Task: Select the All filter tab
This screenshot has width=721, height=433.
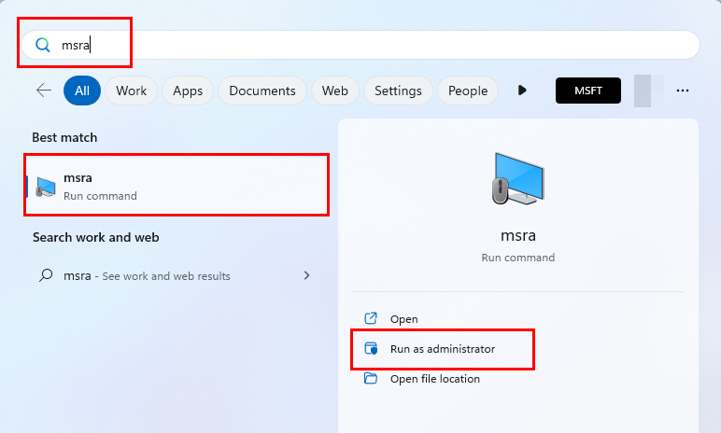Action: tap(82, 91)
